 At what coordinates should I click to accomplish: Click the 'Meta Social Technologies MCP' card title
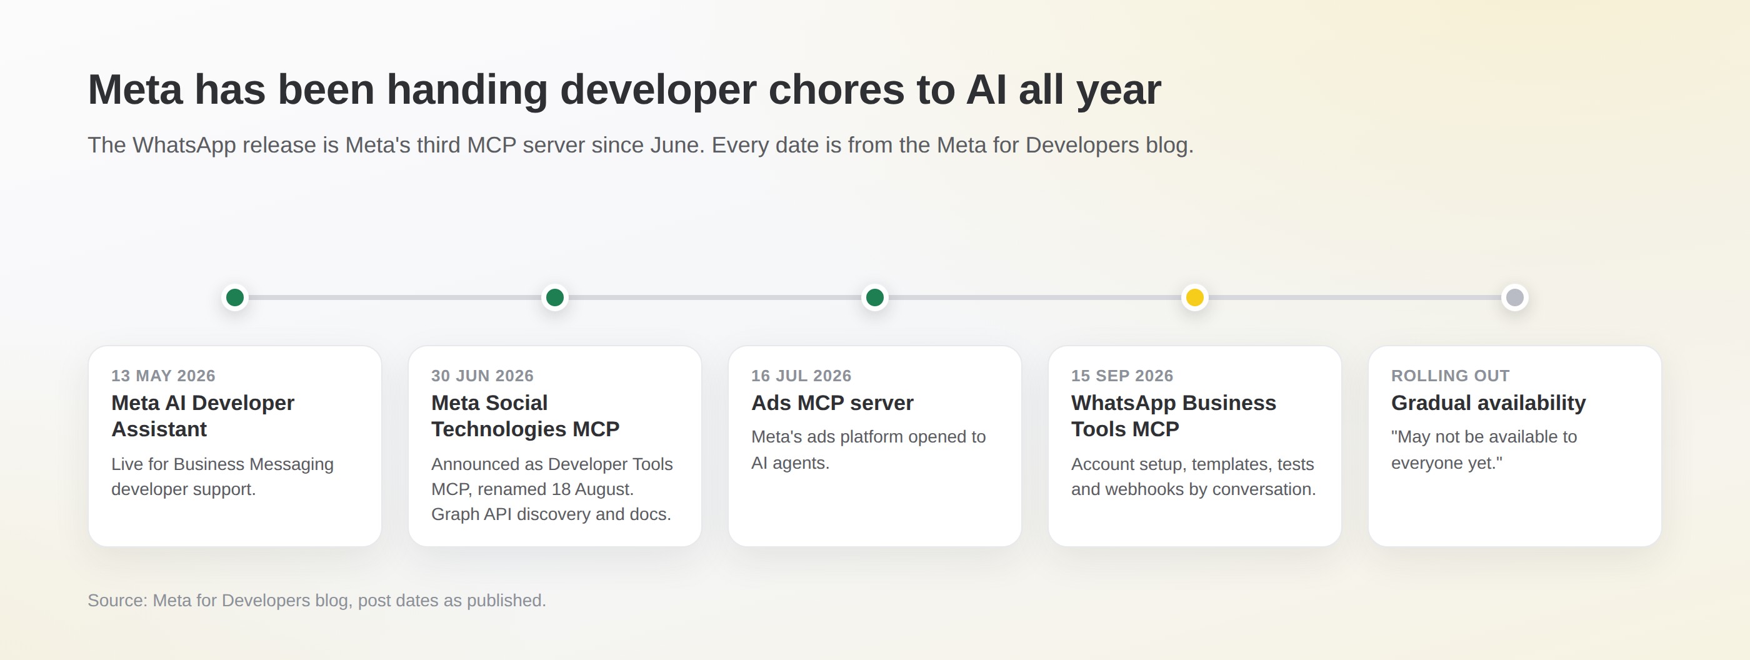pyautogui.click(x=525, y=416)
